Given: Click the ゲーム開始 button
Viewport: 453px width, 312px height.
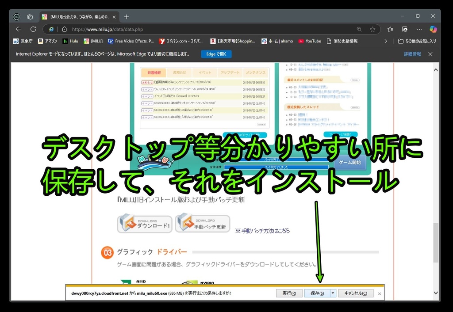Looking at the screenshot, I should pyautogui.click(x=350, y=163).
